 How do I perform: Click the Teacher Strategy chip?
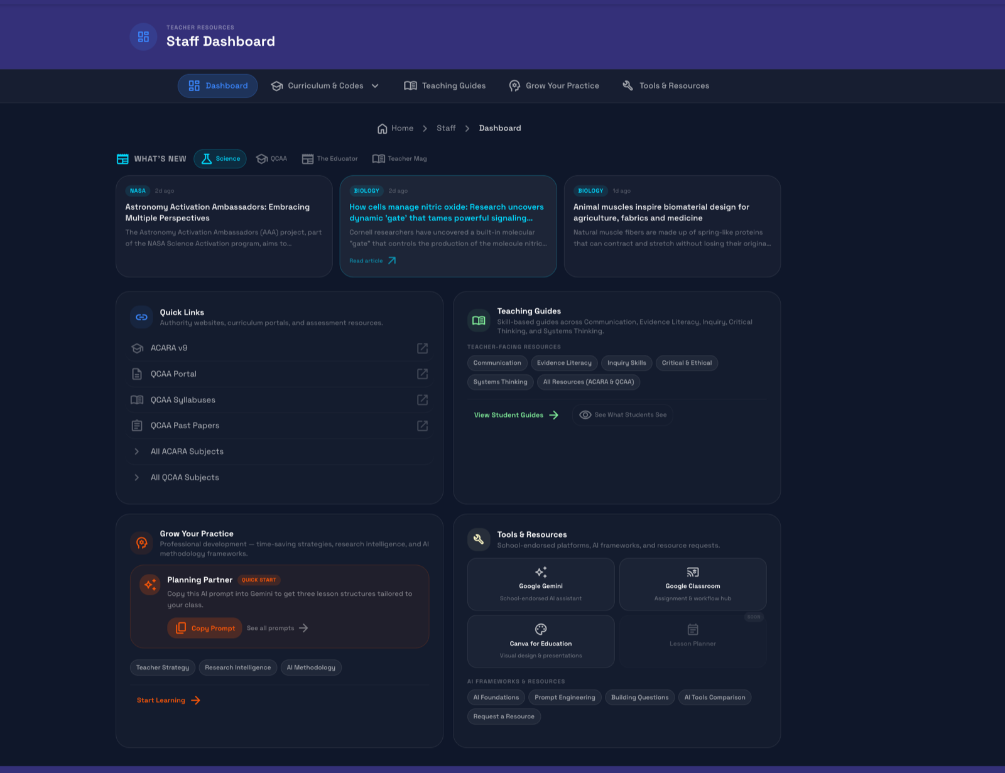point(163,668)
